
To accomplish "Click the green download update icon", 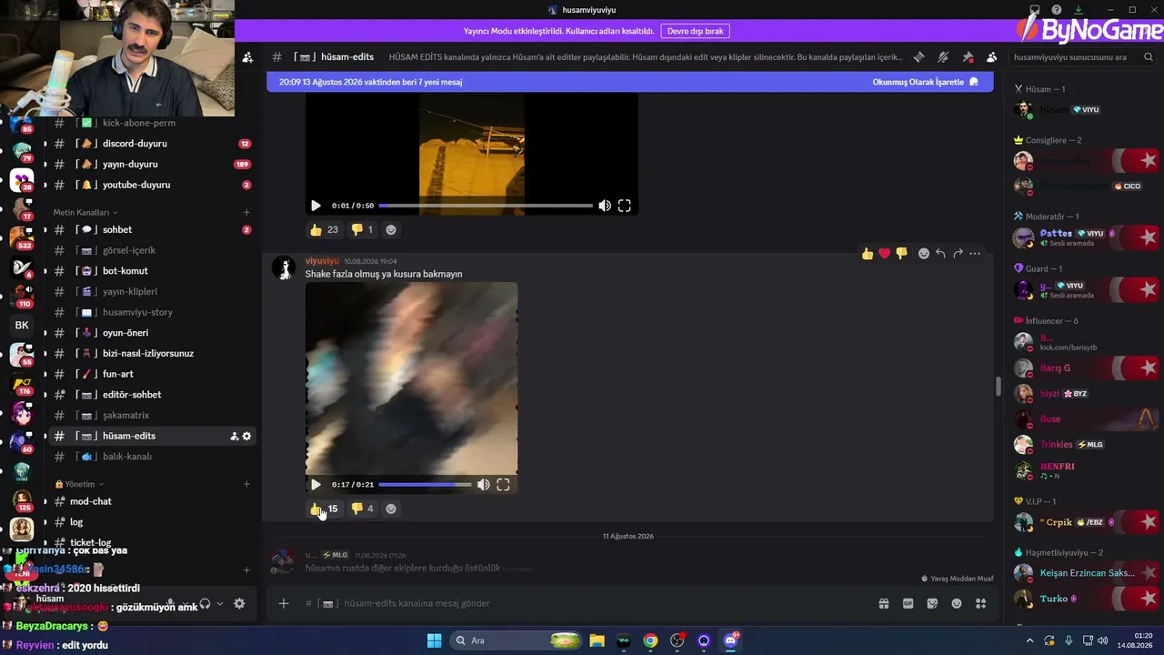I will (1079, 10).
